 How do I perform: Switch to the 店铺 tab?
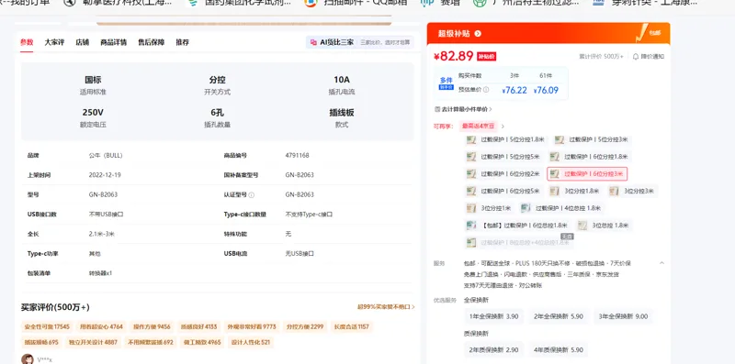[82, 42]
